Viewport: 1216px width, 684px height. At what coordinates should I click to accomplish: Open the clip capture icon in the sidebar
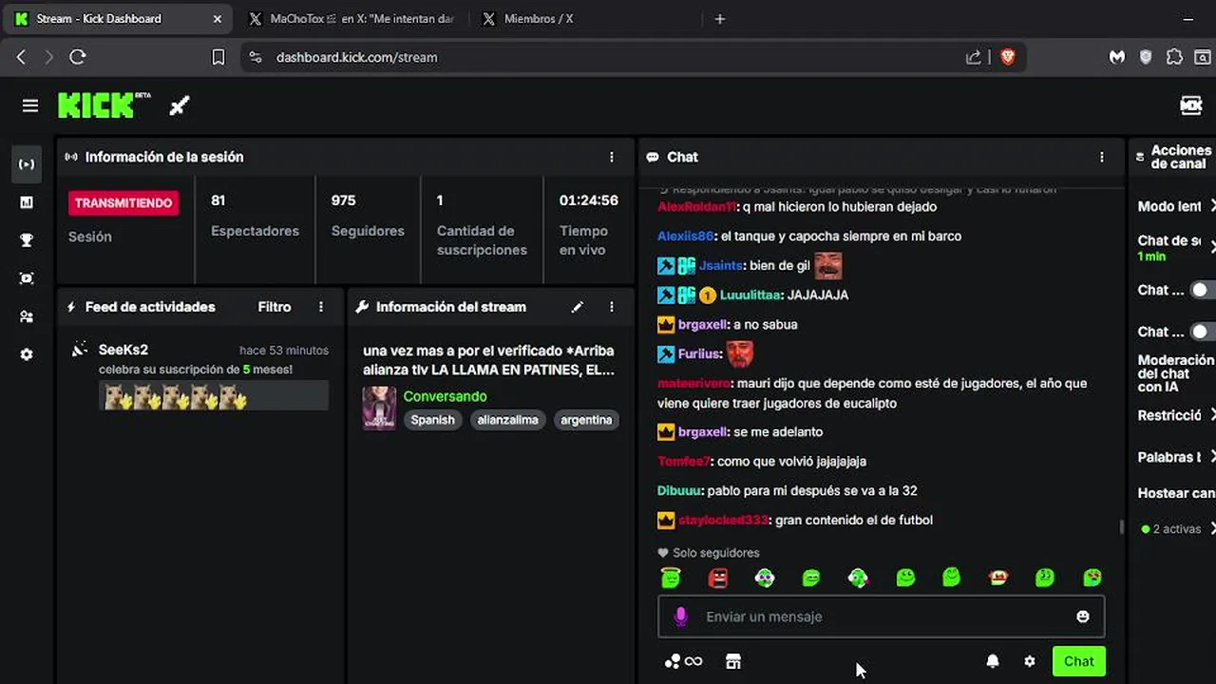click(x=27, y=278)
